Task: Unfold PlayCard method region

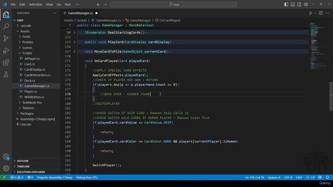Action: tap(74, 42)
